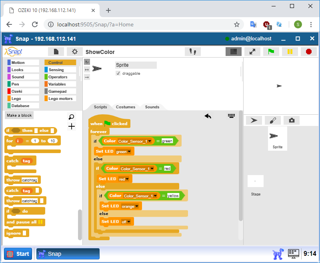The image size is (320, 263).
Task: Pause all scripts with yellow pause button
Action: [290, 52]
